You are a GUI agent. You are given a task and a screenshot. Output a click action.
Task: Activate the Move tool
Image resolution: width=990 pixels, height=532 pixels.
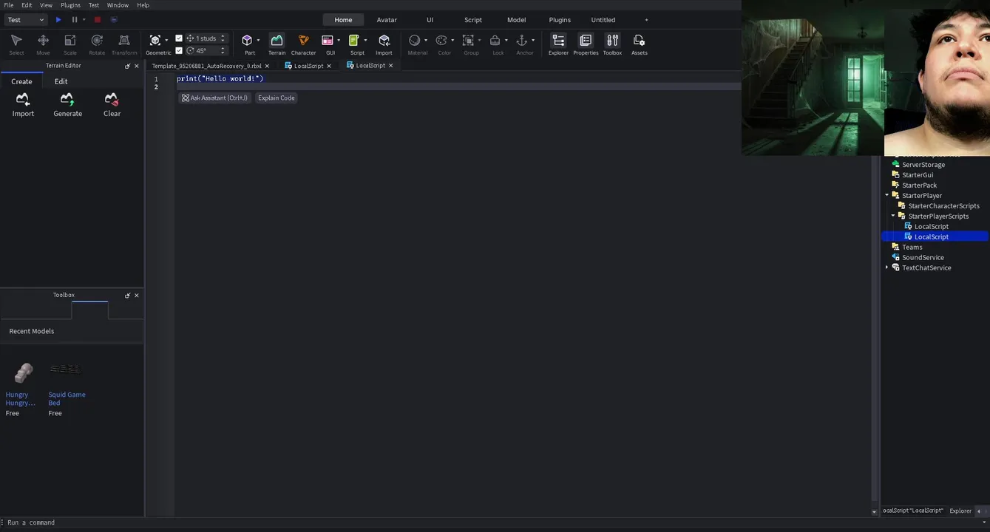(43, 44)
